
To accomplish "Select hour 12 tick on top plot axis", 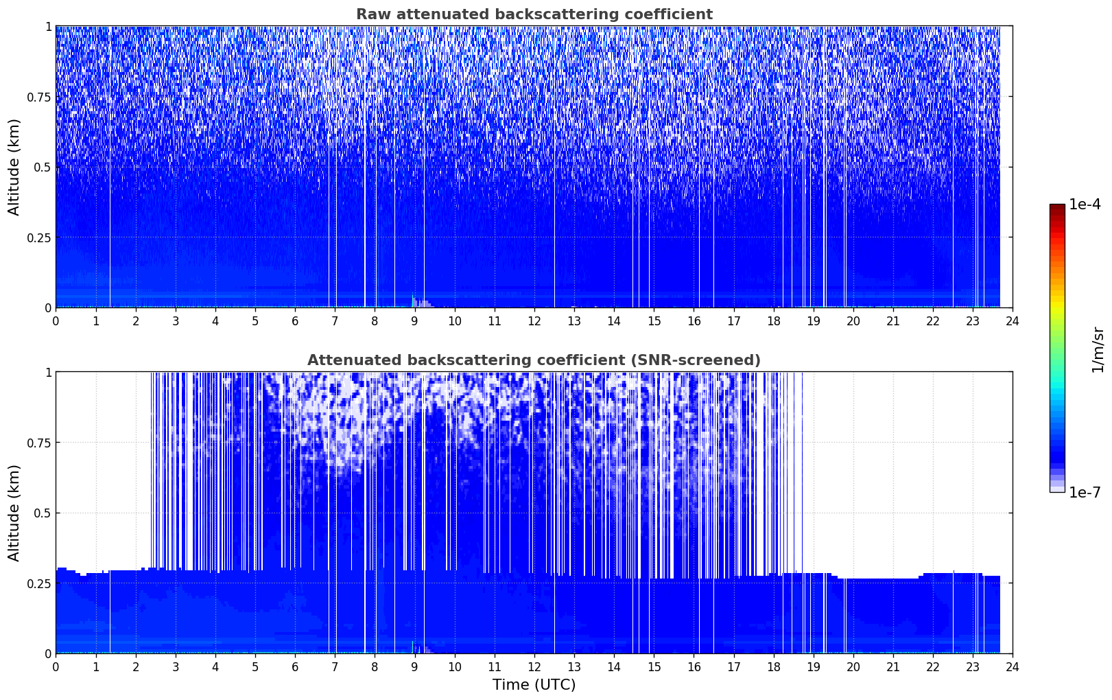I will (534, 320).
